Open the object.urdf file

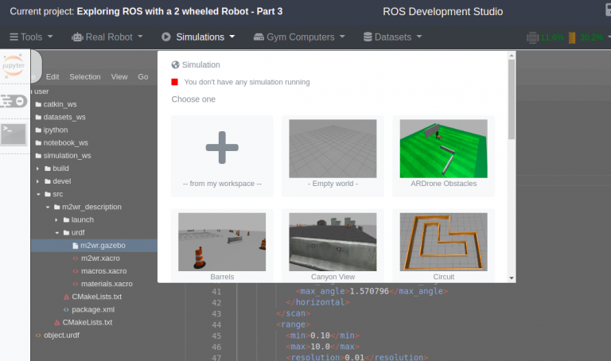pos(61,336)
